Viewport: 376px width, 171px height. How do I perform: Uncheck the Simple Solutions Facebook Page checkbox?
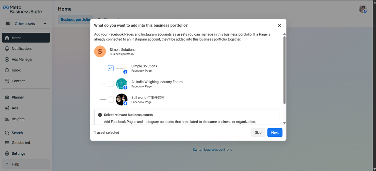[111, 68]
